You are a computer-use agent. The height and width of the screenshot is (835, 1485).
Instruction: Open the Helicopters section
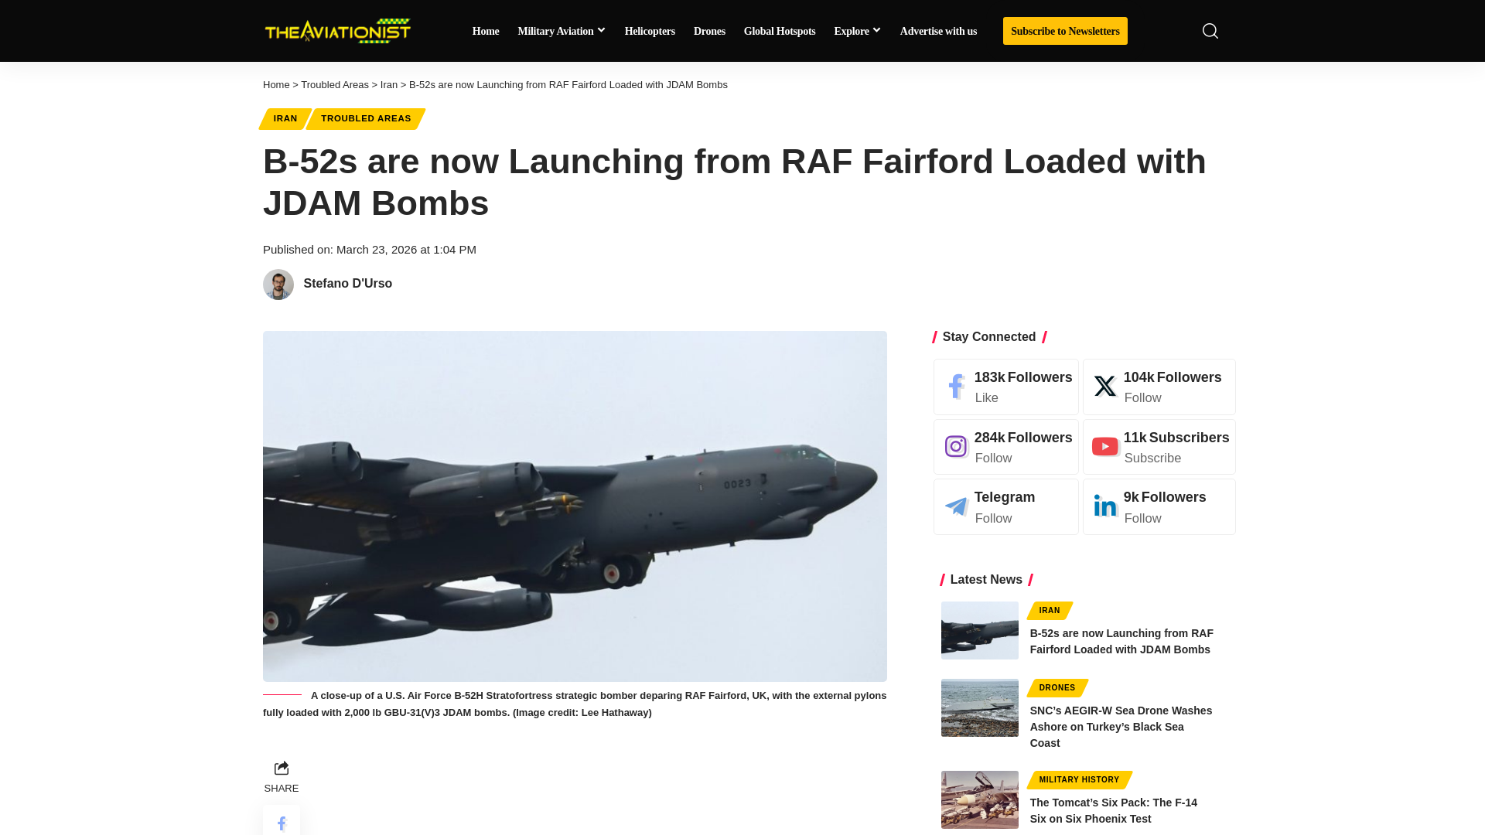(x=650, y=32)
